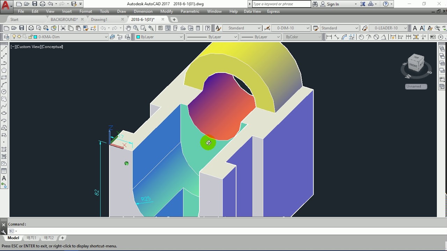447x251 pixels.
Task: Click the [Conceptual] visual style label
Action: click(x=52, y=47)
